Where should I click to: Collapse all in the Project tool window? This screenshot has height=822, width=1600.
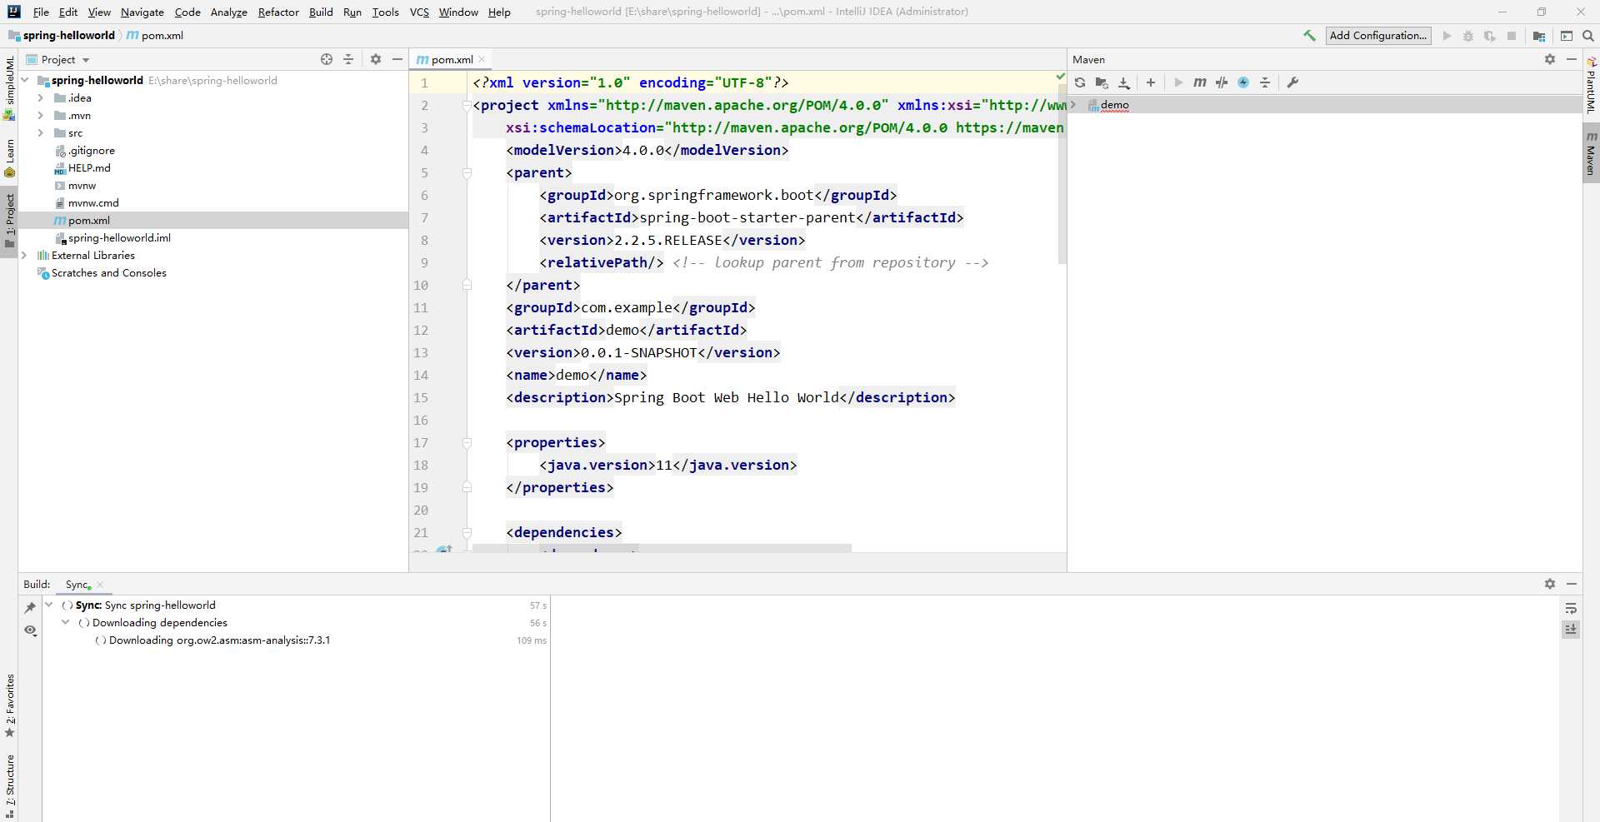click(x=348, y=59)
